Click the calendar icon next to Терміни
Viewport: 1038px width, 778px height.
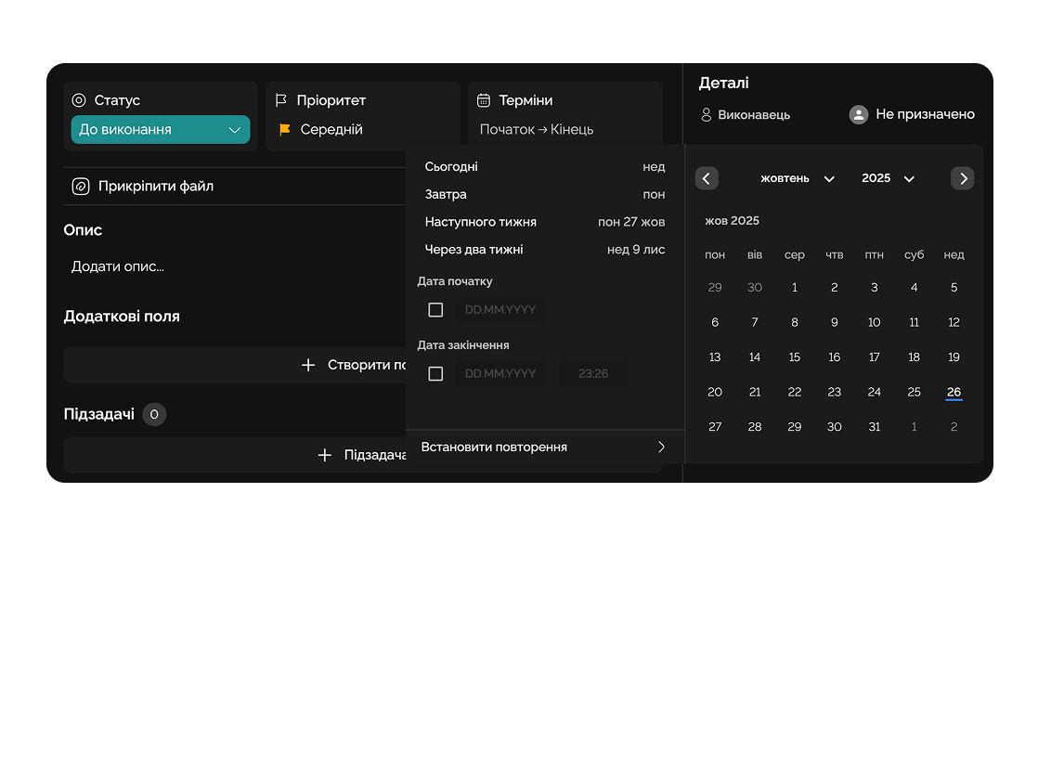click(484, 100)
